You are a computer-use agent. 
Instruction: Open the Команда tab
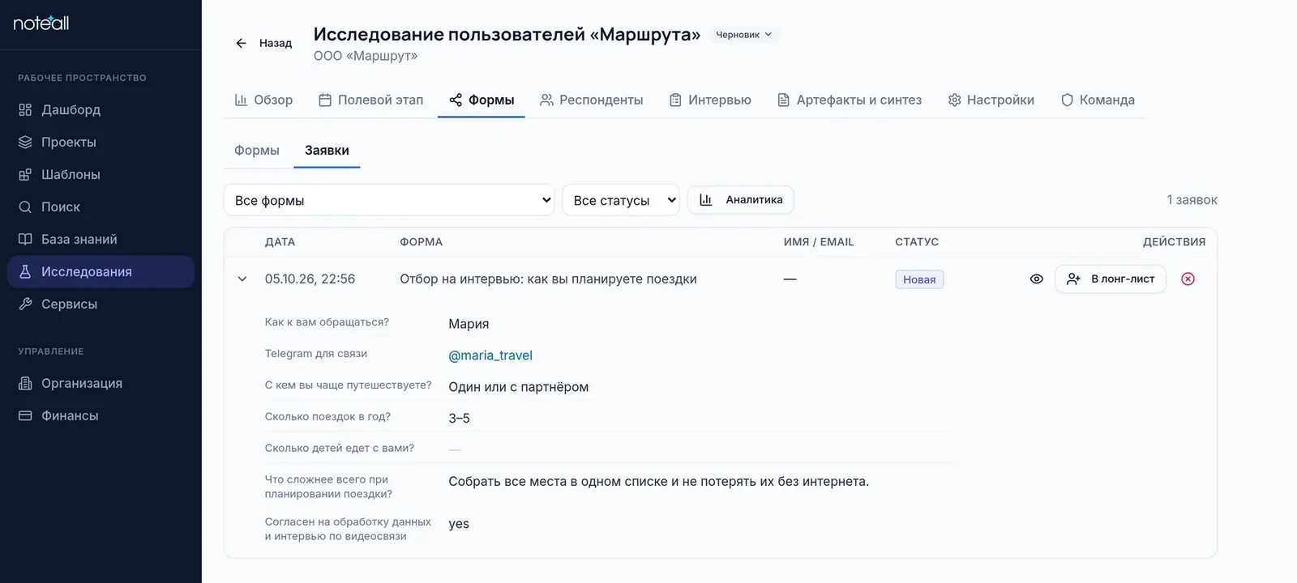pos(1098,100)
